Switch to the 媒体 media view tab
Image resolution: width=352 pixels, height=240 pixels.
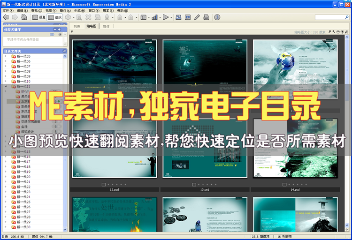pos(106,26)
